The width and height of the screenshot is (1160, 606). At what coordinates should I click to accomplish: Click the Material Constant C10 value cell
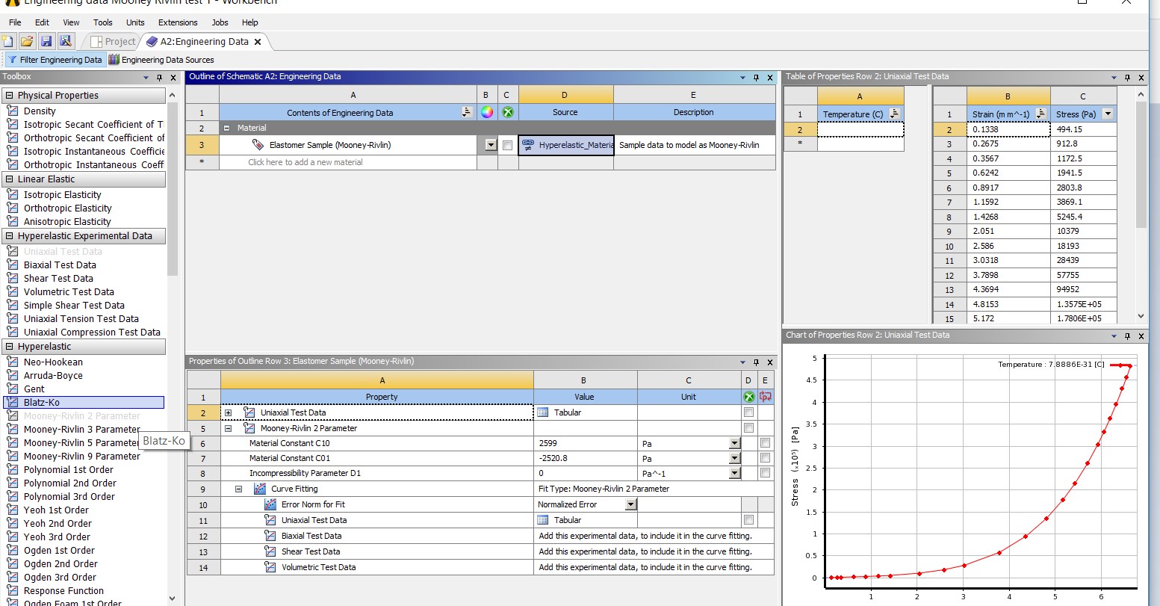[x=586, y=443]
